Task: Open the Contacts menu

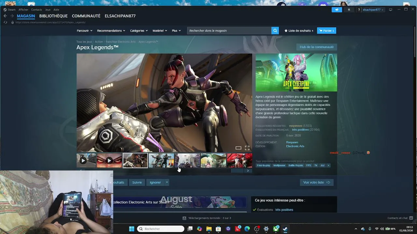Action: coord(36,10)
